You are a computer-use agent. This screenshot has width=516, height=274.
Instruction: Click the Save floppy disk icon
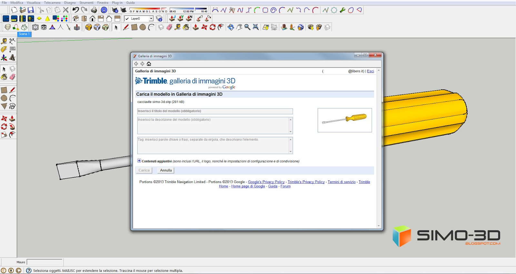click(x=31, y=10)
